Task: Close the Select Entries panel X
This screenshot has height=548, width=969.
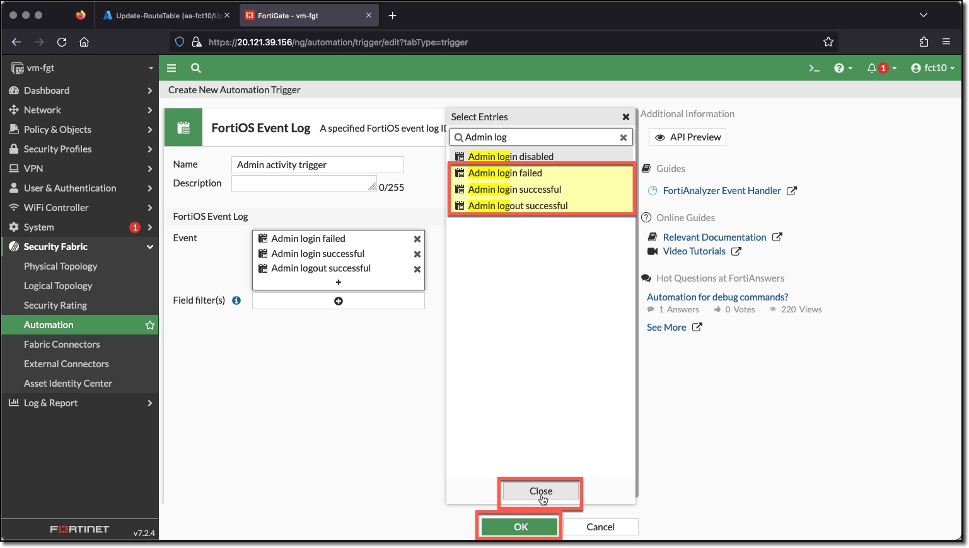Action: [x=626, y=117]
